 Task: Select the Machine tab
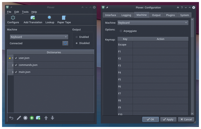(141, 15)
